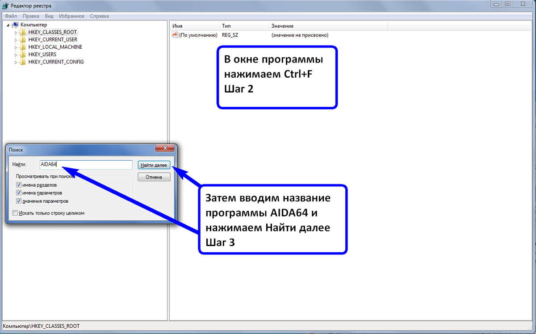Expand the HKEY_LOCAL_MACHINE node arrow

[x=17, y=47]
